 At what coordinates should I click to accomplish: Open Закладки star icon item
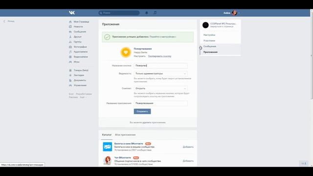point(70,75)
